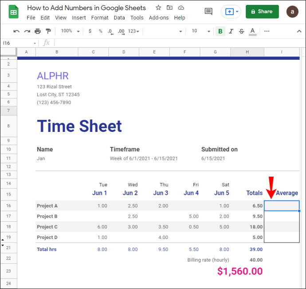Open the Google Sheets home icon
The image size is (306, 289).
tap(13, 12)
